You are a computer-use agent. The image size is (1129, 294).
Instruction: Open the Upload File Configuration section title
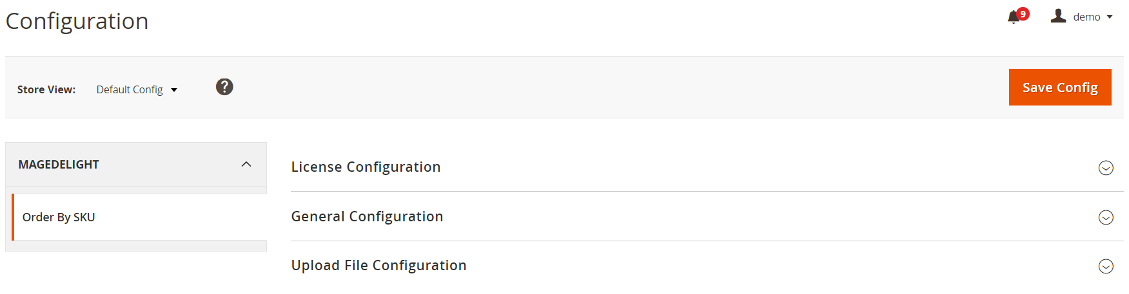pyautogui.click(x=378, y=266)
